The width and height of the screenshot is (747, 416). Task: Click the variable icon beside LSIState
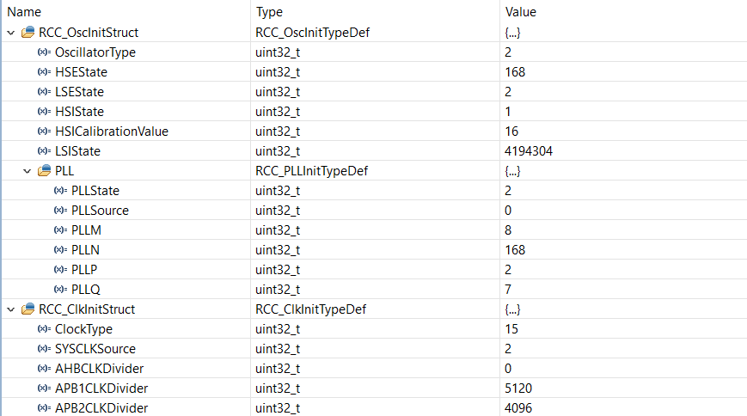[44, 151]
